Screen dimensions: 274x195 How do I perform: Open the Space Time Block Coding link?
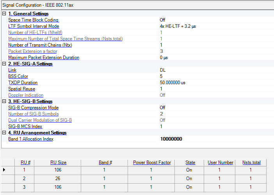[x=34, y=20]
